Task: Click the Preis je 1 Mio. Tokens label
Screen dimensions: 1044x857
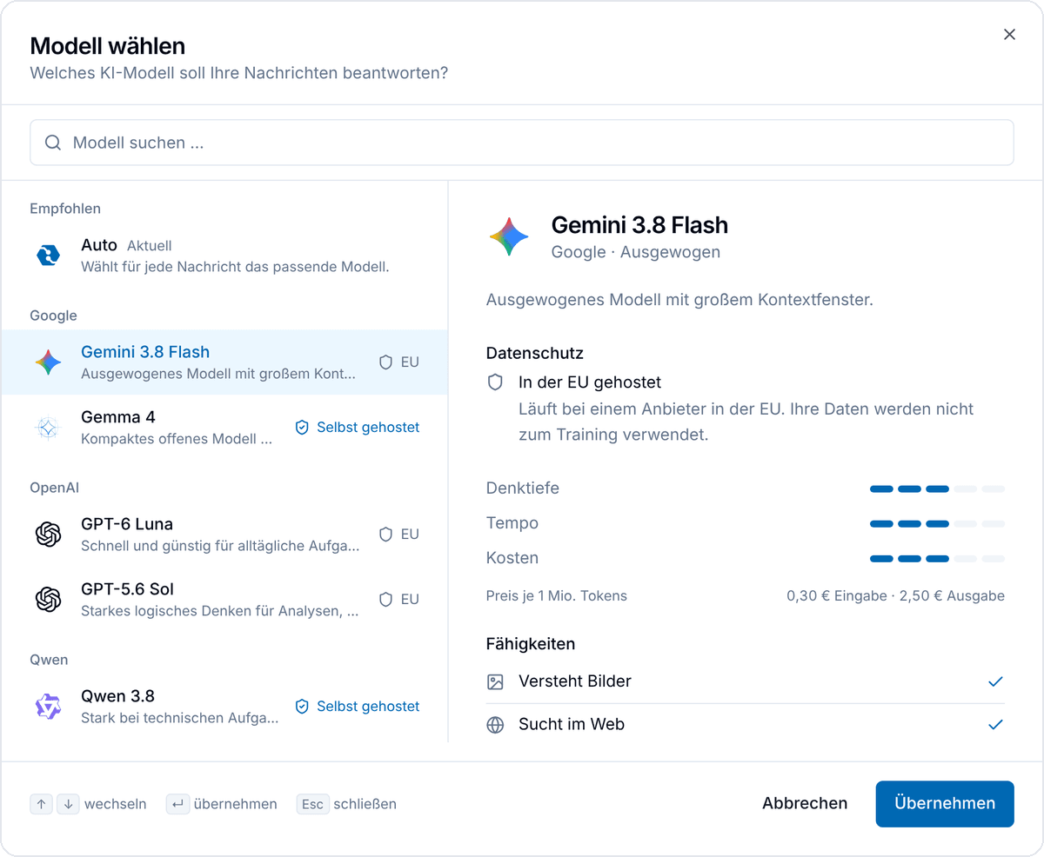Action: tap(557, 596)
